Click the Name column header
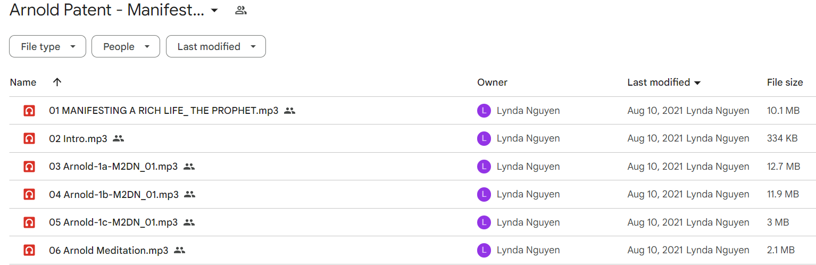 click(23, 82)
